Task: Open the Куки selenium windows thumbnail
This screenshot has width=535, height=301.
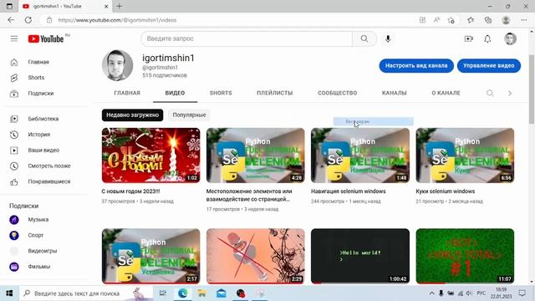Action: point(465,156)
